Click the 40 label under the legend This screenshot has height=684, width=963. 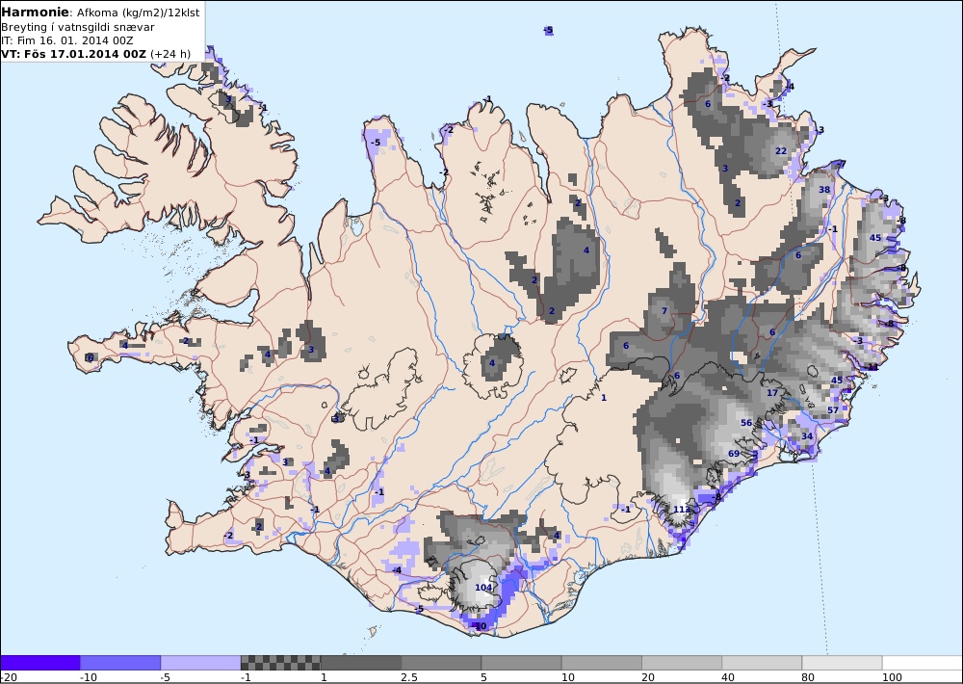tap(728, 677)
